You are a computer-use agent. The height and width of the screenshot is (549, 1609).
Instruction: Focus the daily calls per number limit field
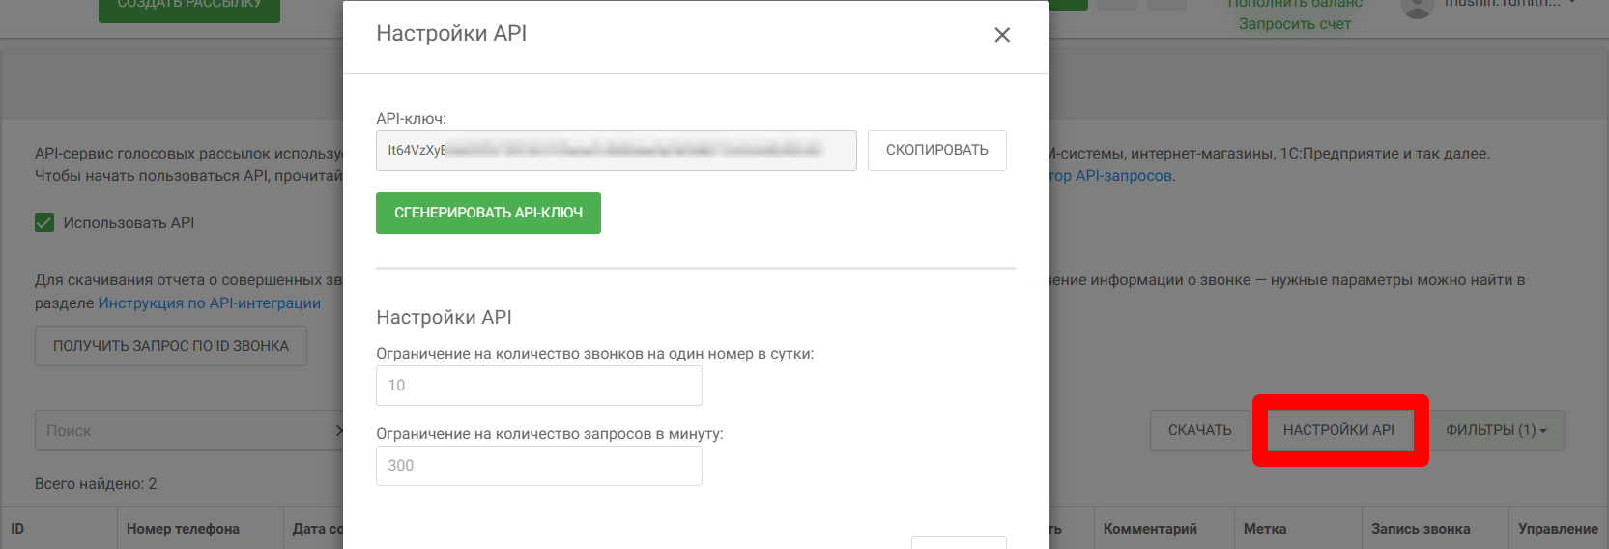coord(538,386)
